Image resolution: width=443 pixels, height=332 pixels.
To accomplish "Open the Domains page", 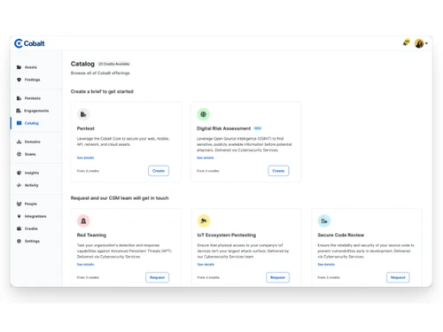I will pos(32,142).
